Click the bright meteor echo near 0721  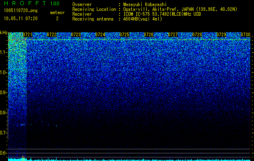(23, 125)
